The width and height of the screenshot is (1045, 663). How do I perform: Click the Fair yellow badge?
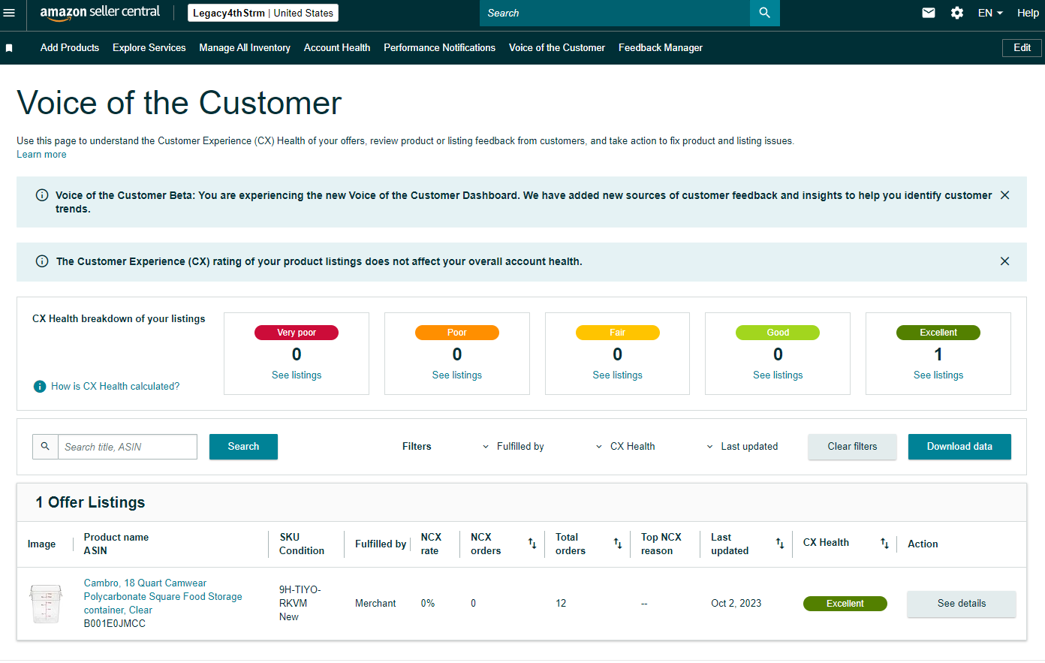(x=618, y=333)
